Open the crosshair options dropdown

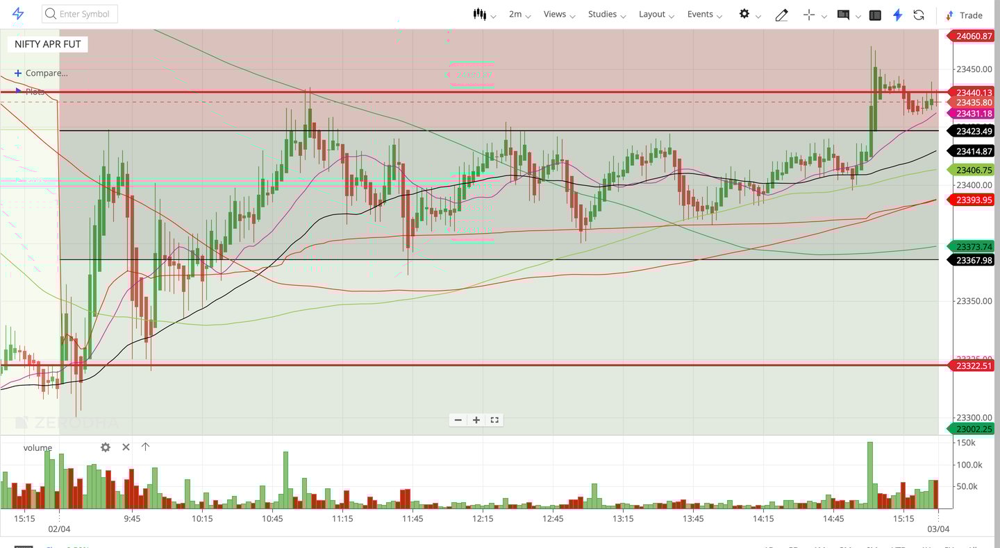coord(824,16)
